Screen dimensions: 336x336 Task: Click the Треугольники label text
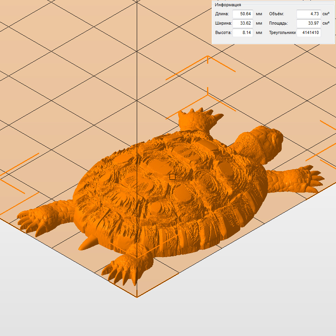point(282,32)
